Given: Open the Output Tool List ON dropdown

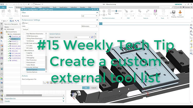Looking at the screenshot, I should pos(82,37).
